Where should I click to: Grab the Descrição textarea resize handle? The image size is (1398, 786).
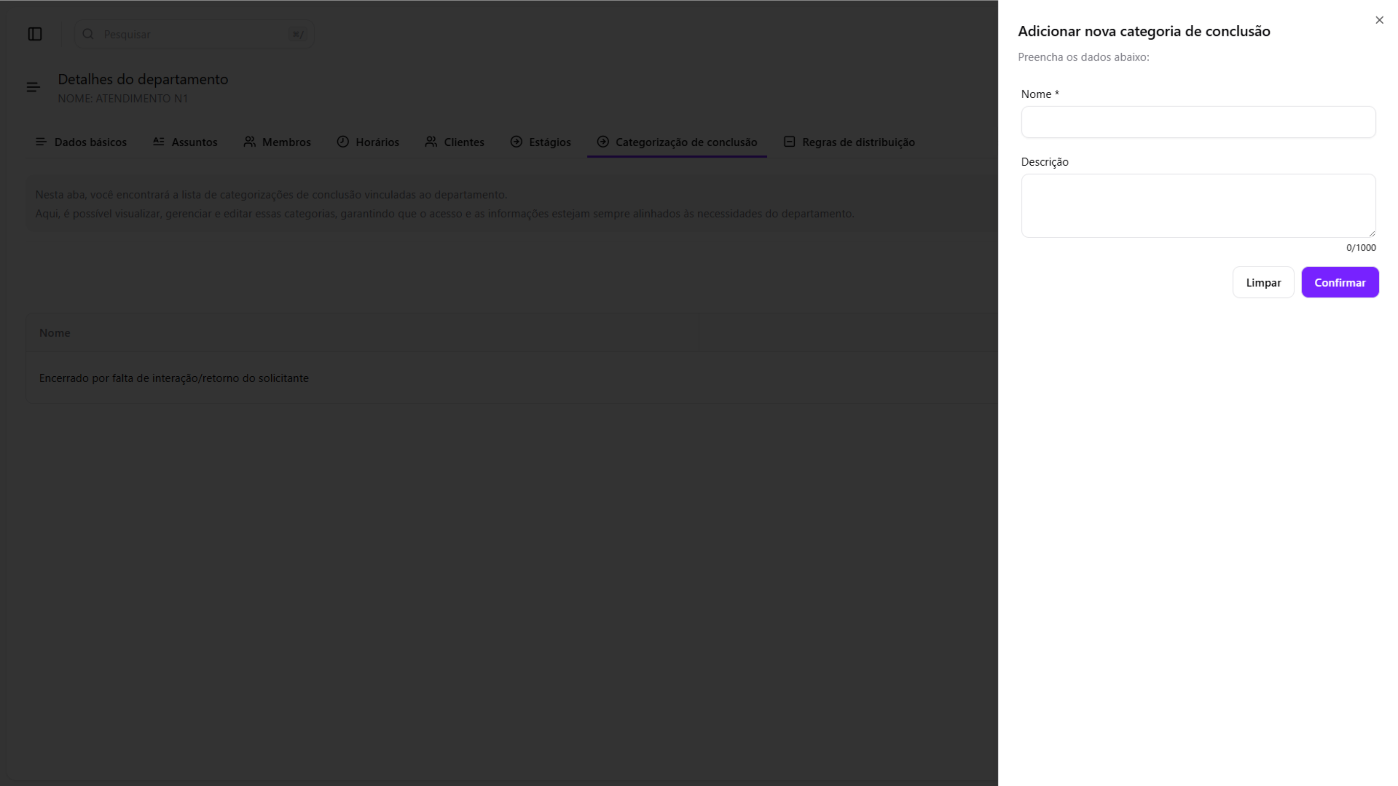(1372, 234)
